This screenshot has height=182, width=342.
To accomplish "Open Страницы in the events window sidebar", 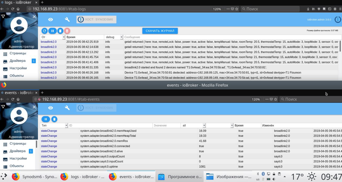I will pos(18,143).
